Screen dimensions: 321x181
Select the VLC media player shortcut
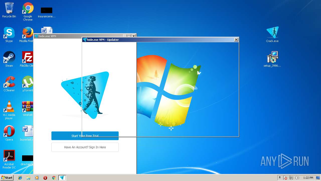(9, 110)
